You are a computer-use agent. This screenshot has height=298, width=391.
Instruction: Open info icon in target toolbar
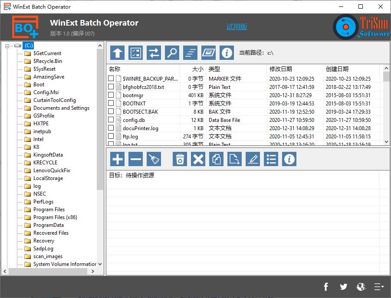289,159
